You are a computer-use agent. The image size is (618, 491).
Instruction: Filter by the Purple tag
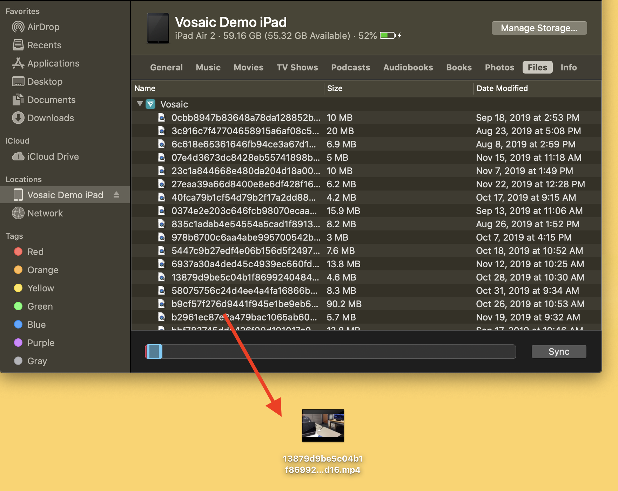click(34, 343)
